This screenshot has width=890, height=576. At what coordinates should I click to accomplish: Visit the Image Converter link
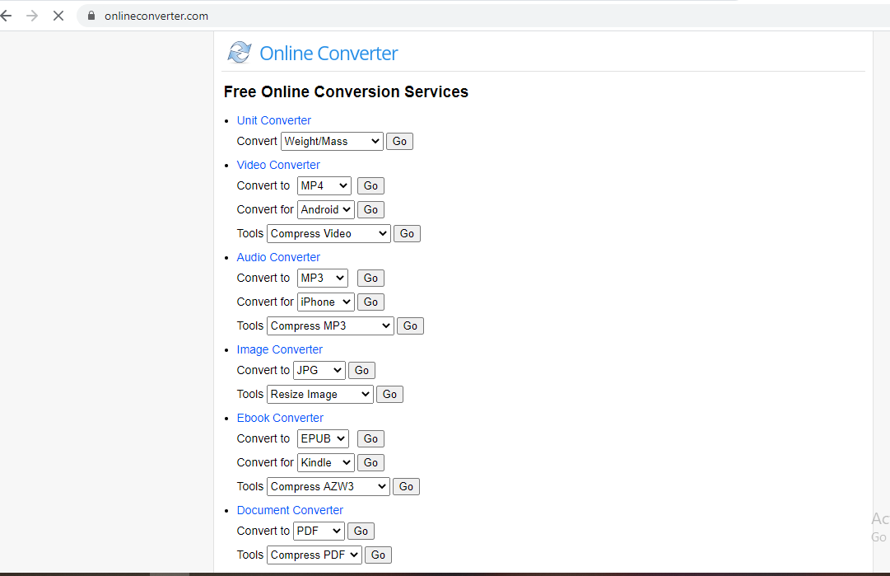coord(279,349)
